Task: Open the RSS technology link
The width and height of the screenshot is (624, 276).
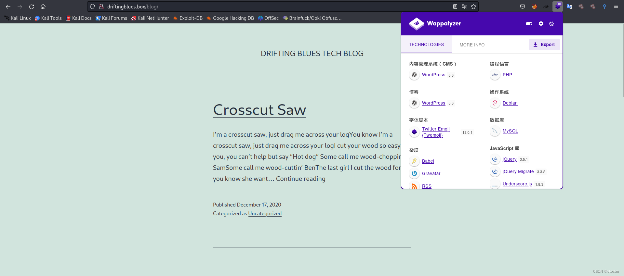Action: (x=427, y=186)
